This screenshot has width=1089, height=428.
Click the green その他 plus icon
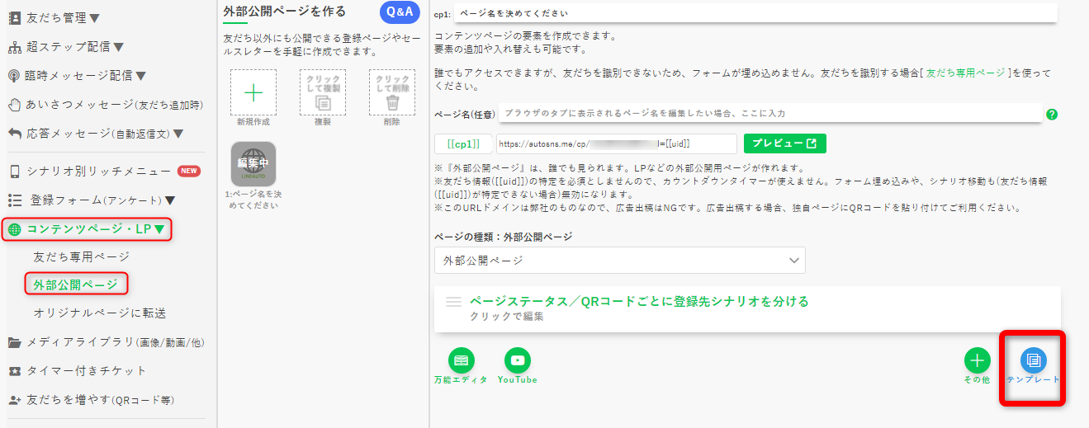click(977, 360)
